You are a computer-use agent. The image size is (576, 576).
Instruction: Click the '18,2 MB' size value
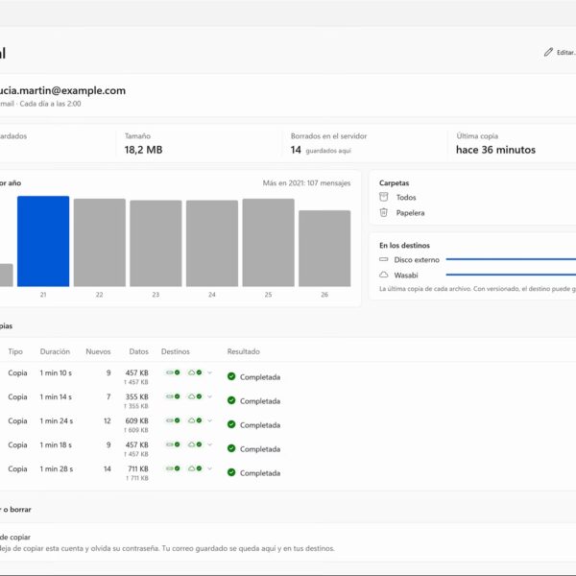click(143, 150)
